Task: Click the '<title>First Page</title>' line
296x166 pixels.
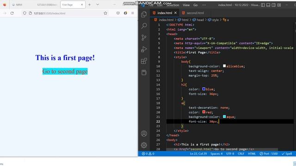Action: coord(197,52)
